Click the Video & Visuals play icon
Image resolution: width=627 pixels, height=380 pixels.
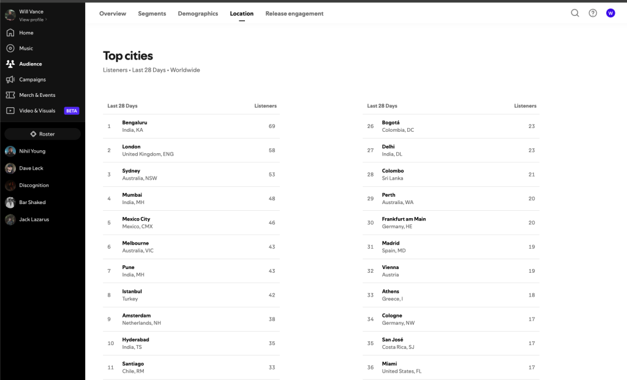tap(10, 111)
